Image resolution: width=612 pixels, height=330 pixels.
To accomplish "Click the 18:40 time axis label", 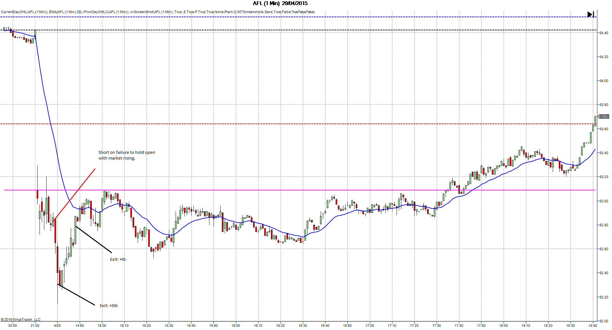I will click(593, 326).
